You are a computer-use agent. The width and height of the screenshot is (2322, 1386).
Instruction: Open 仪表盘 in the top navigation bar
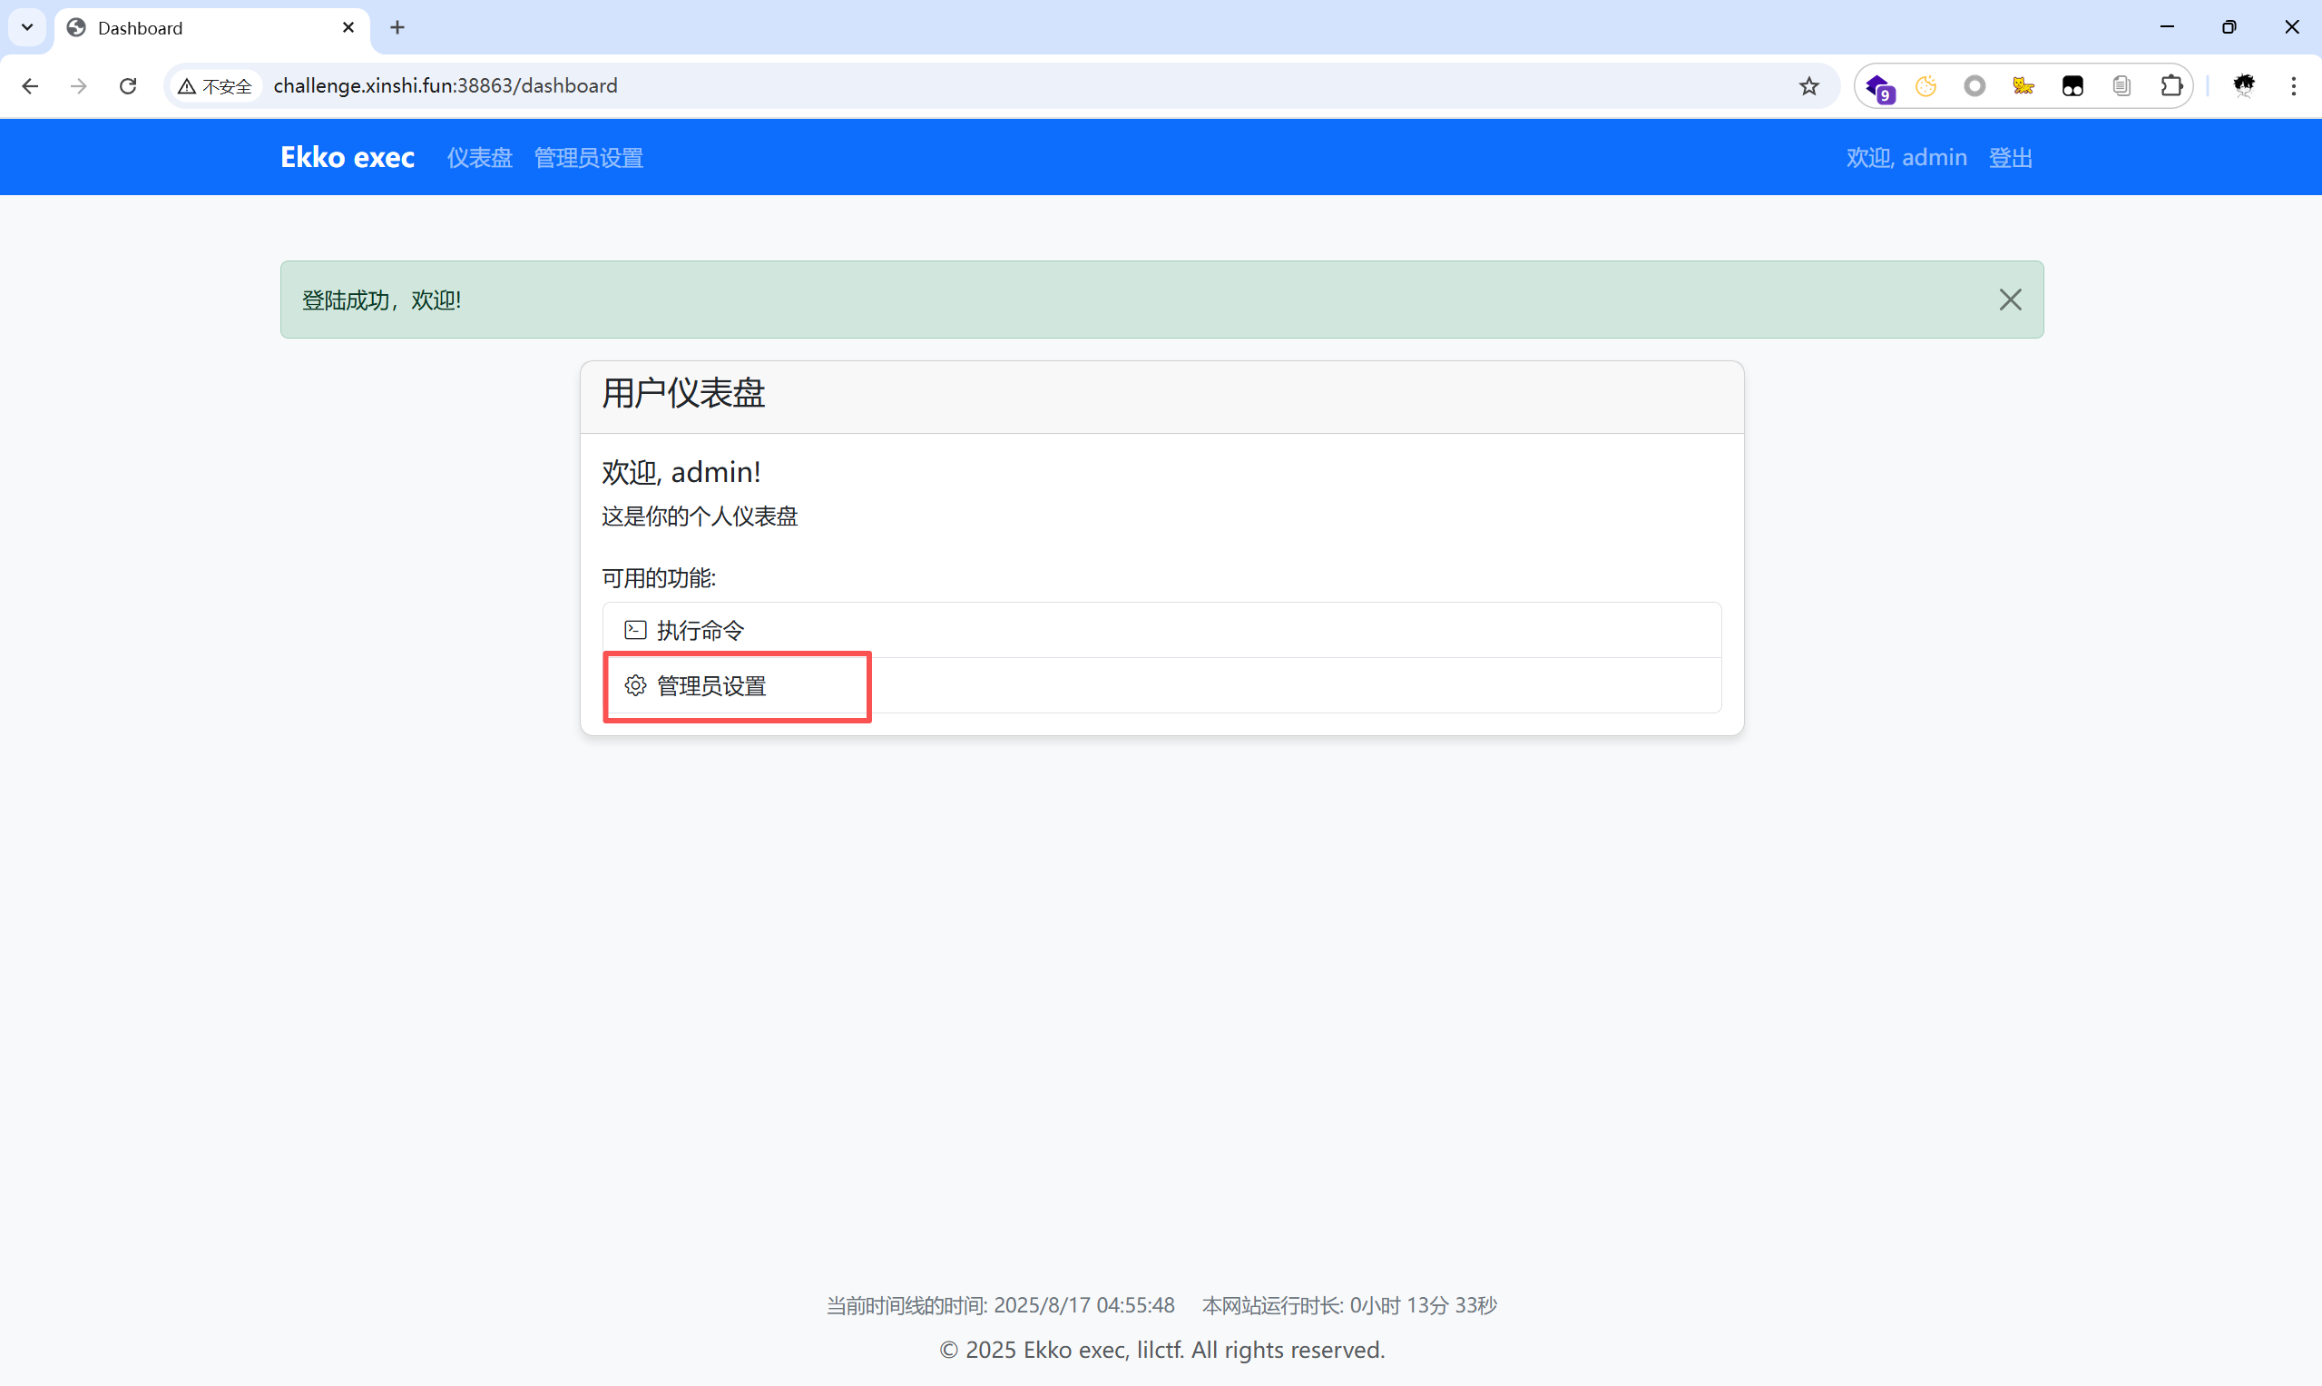479,158
